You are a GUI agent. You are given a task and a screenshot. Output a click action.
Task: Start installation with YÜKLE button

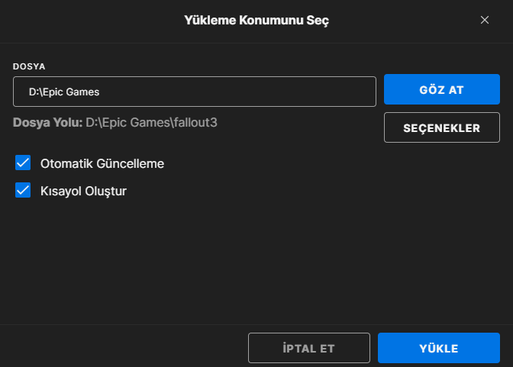438,348
